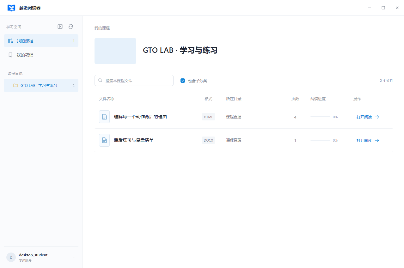Screen dimensions: 404x268
Task: Click the 操作 column header
Action: [357, 99]
